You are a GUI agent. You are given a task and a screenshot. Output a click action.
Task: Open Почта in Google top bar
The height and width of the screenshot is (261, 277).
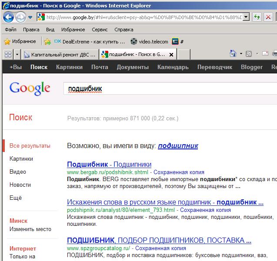100,67
